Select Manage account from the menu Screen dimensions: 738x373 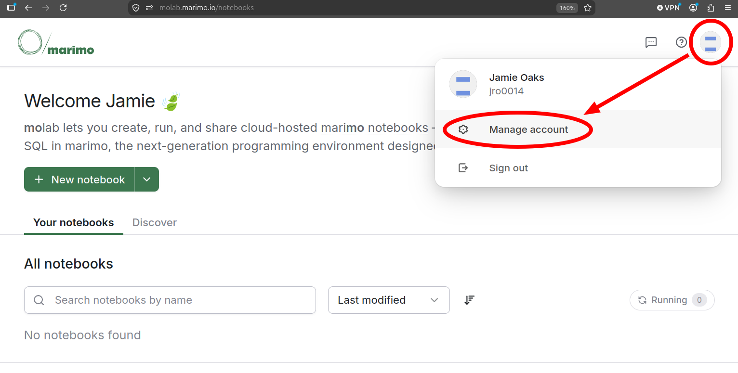(x=578, y=129)
